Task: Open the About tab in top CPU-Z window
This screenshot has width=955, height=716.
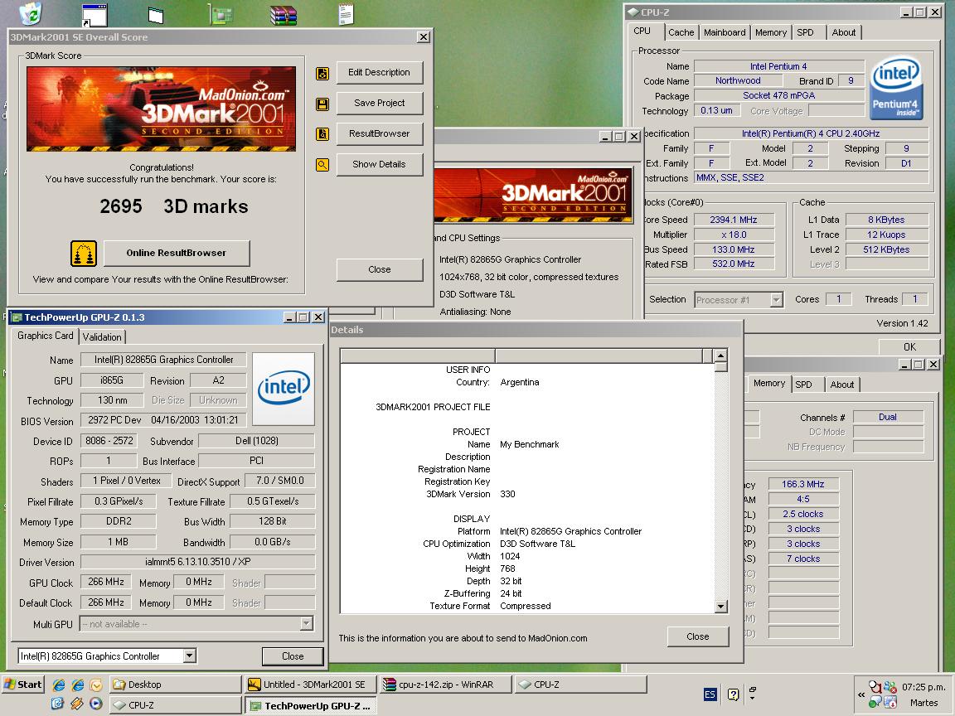Action: (844, 32)
